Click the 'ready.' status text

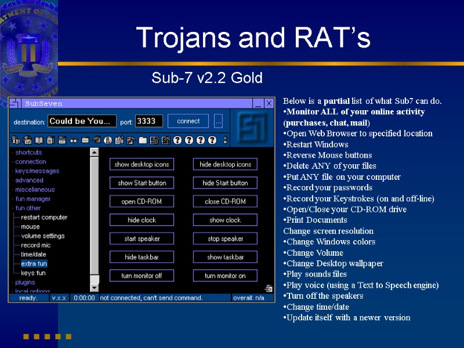[28, 298]
